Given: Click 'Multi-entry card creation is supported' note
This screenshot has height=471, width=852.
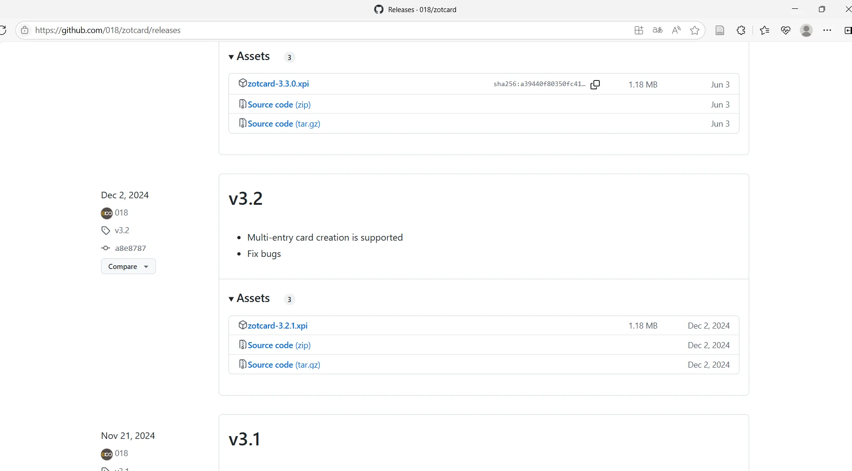Looking at the screenshot, I should pos(325,237).
